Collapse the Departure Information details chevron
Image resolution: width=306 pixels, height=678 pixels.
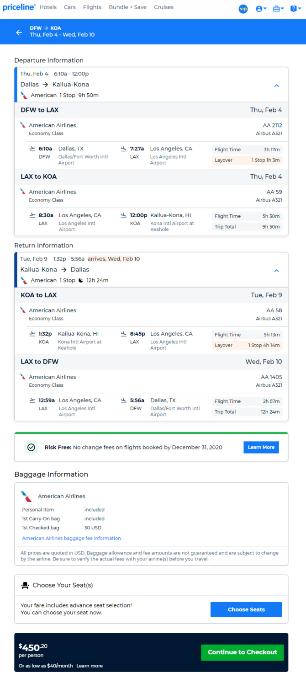pyautogui.click(x=276, y=85)
